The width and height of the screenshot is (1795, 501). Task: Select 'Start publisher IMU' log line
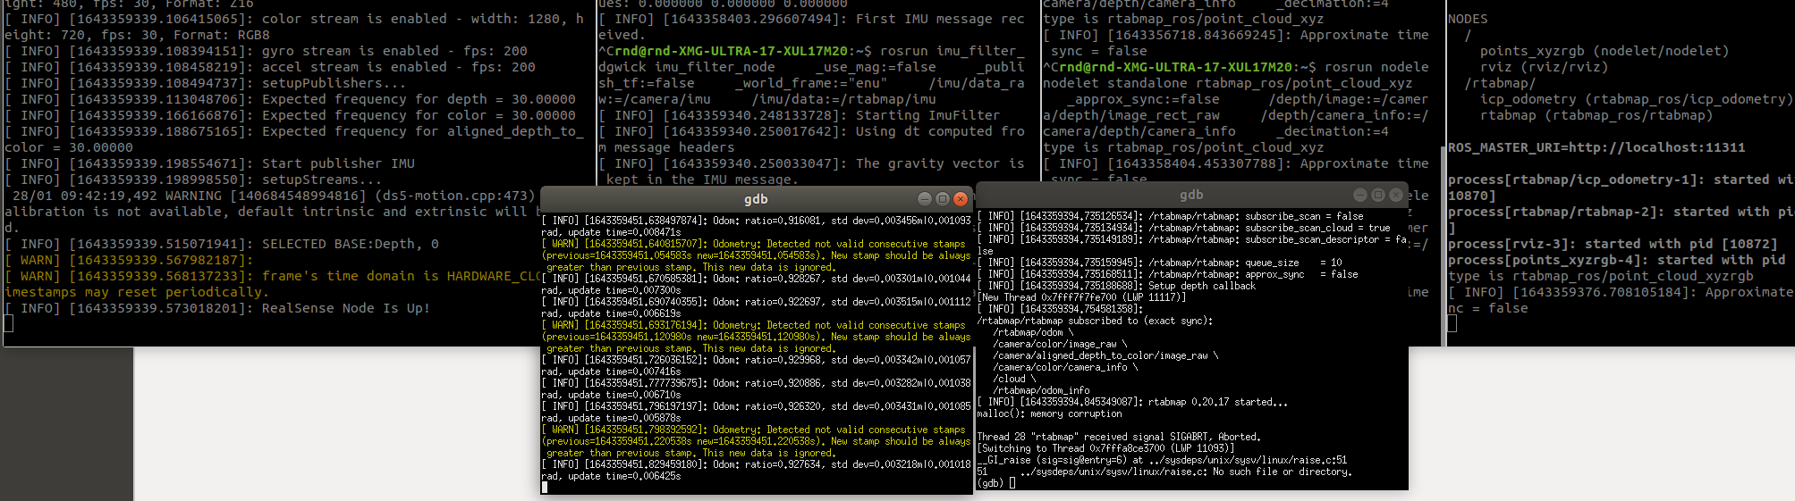pyautogui.click(x=209, y=163)
